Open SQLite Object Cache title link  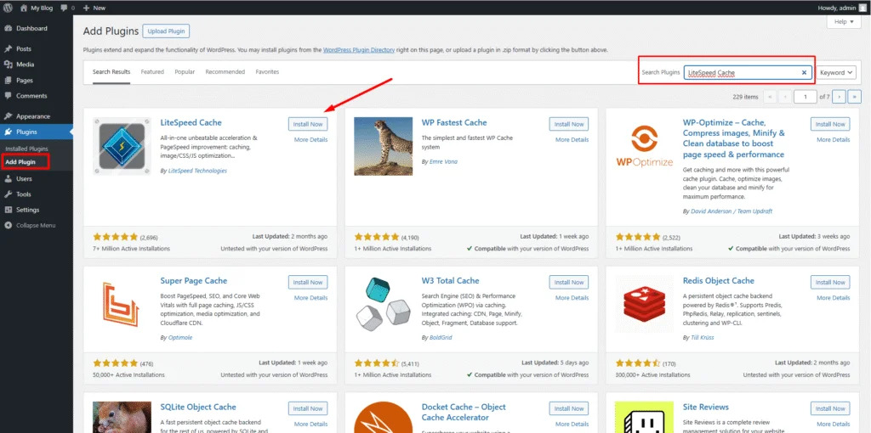197,407
